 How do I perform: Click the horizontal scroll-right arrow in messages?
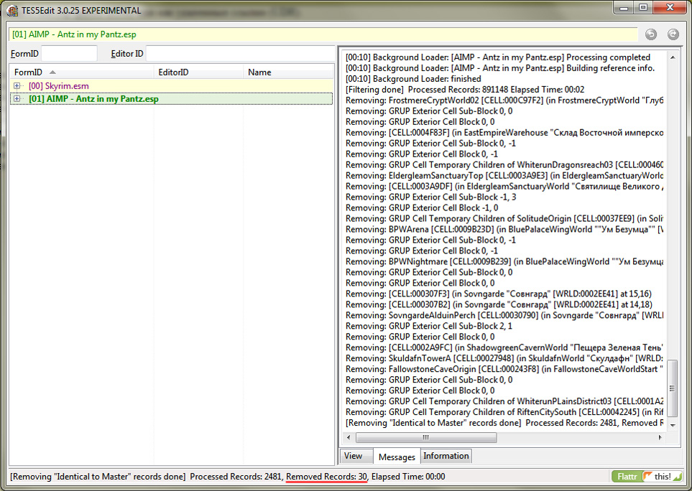point(660,437)
